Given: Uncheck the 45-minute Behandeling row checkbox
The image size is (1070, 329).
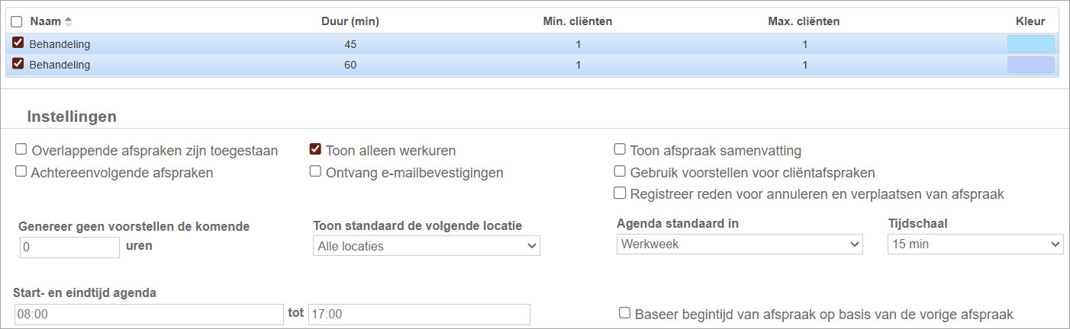Looking at the screenshot, I should (x=18, y=43).
